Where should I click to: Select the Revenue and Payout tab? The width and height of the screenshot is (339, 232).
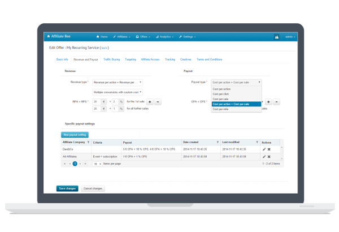pos(86,59)
